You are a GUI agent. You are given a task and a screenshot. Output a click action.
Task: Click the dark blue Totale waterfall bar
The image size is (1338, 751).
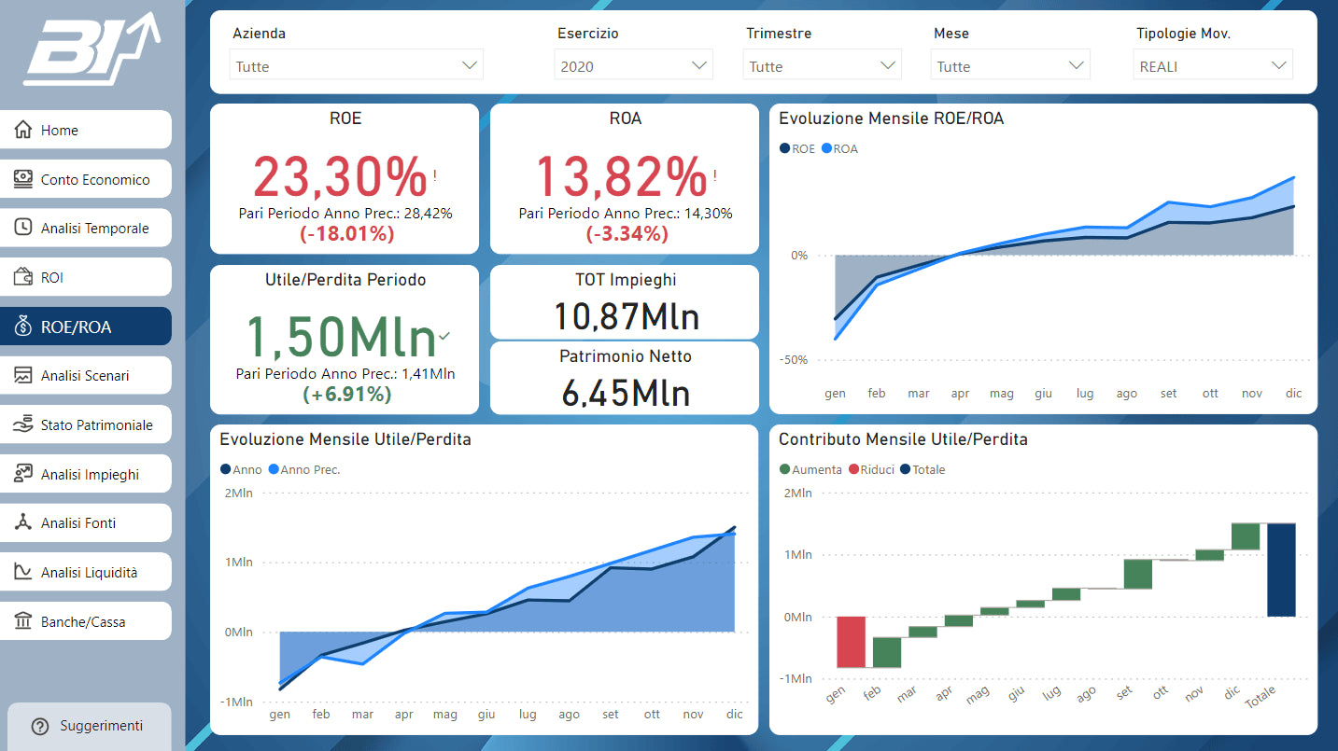(1281, 569)
